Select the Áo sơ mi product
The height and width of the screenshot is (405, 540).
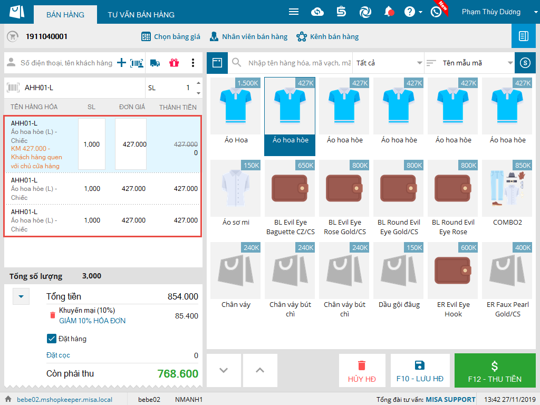pyautogui.click(x=236, y=199)
